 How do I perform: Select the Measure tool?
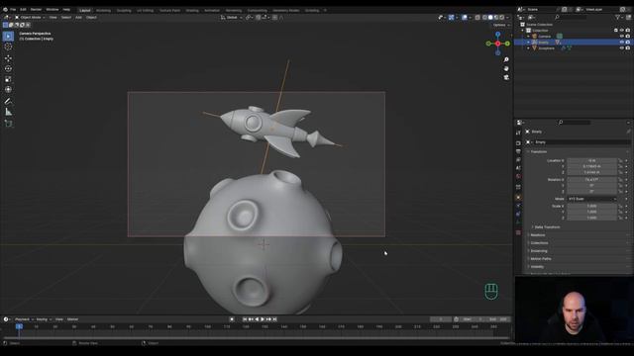tap(8, 112)
